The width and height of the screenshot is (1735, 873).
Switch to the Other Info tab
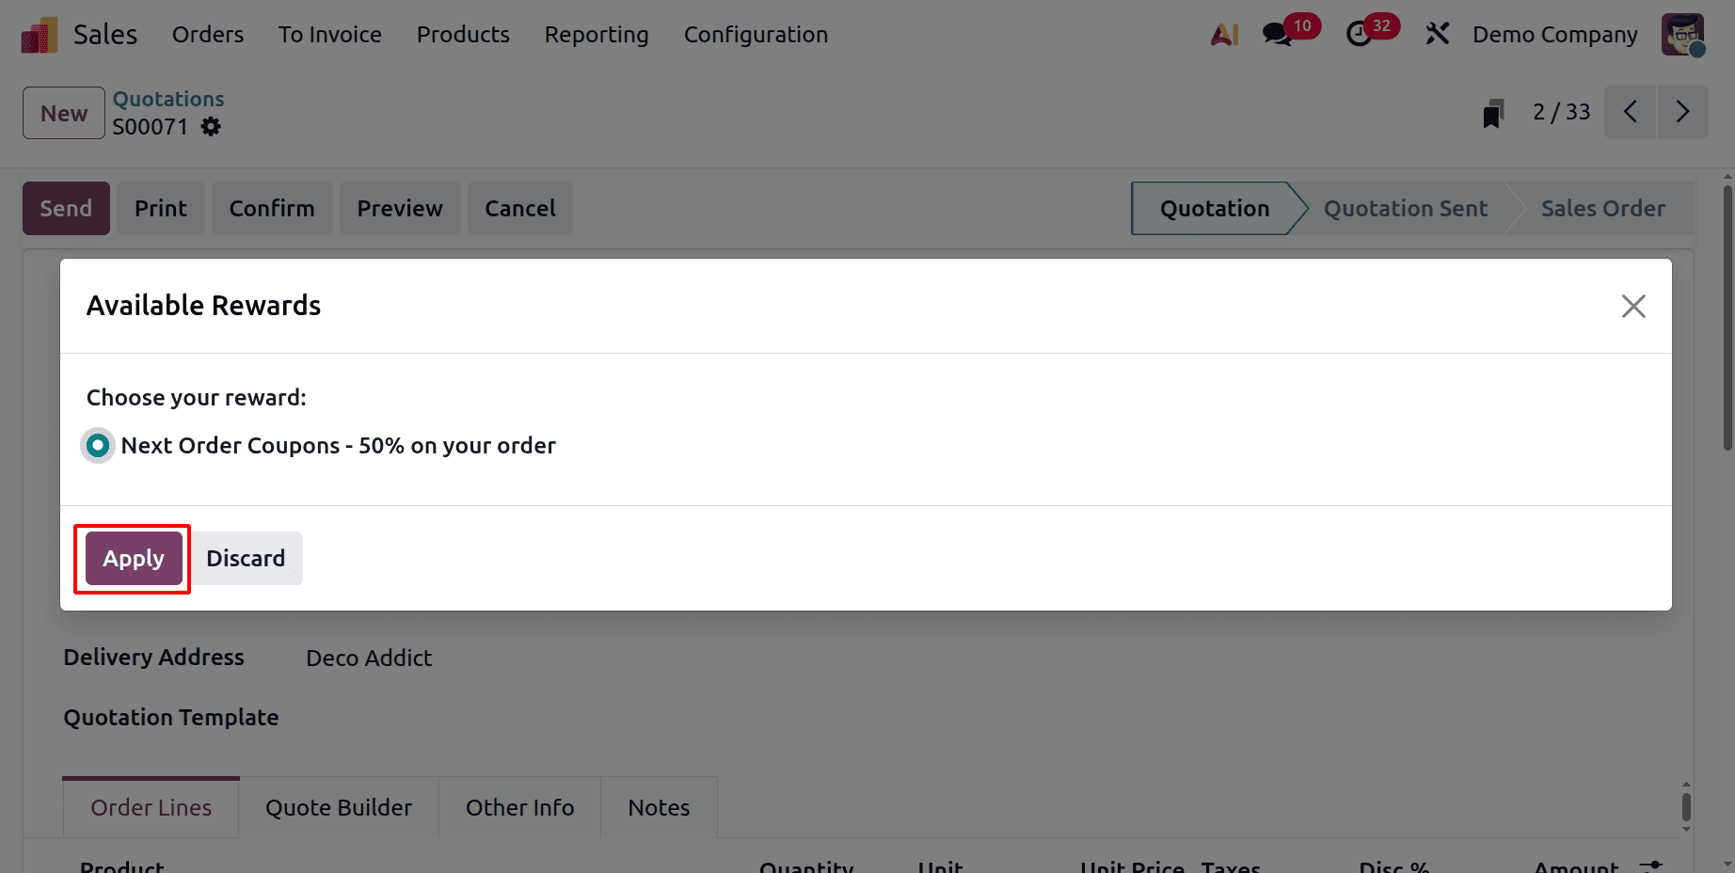click(519, 807)
